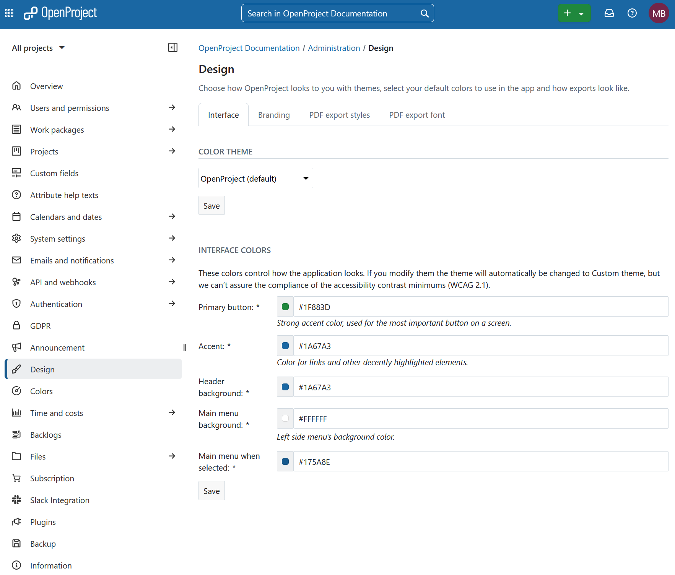Open the notifications inbox icon
The height and width of the screenshot is (575, 675).
coord(609,13)
